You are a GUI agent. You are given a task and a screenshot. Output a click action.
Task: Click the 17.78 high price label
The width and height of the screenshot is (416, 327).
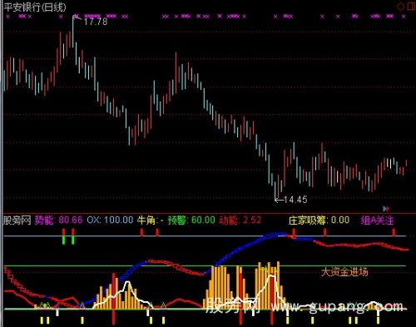point(96,22)
